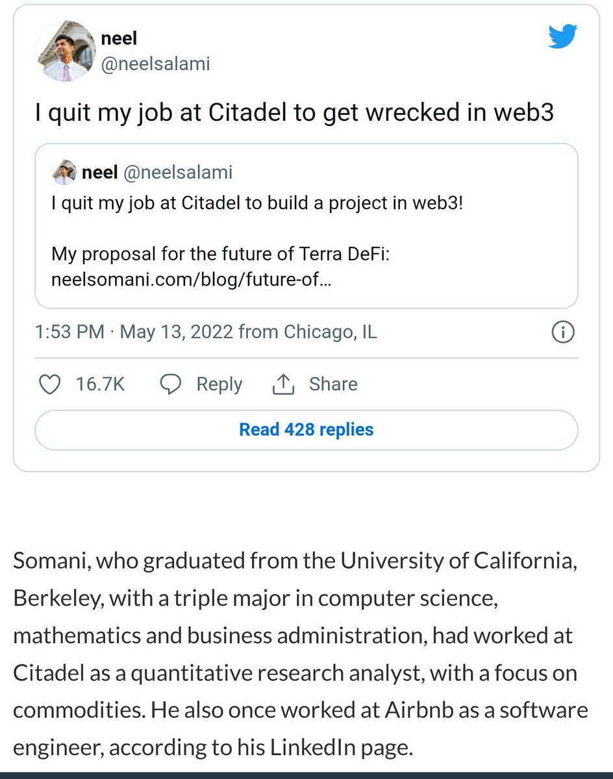Click the author name neel in quoted tweet
This screenshot has height=779, width=613.
pyautogui.click(x=99, y=172)
